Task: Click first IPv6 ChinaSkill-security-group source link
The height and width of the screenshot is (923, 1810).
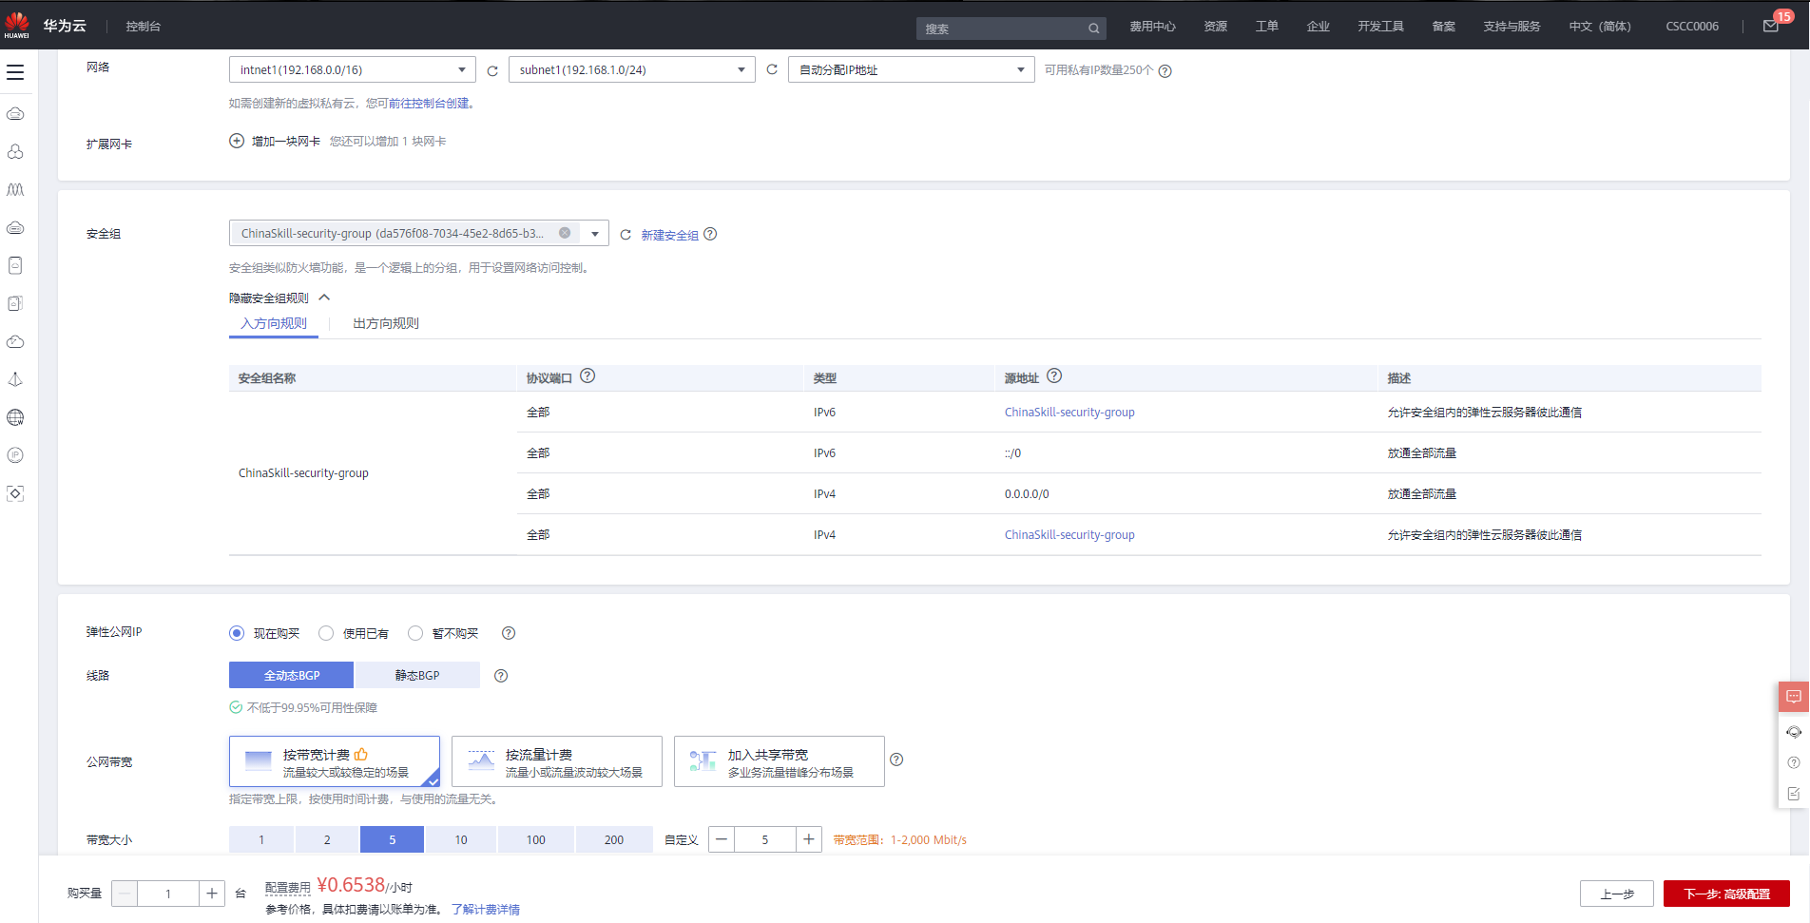Action: pyautogui.click(x=1069, y=413)
